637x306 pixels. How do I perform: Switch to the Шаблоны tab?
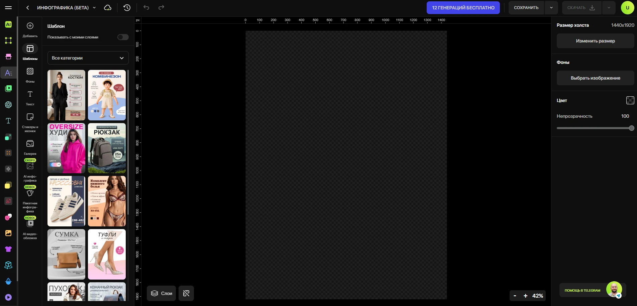30,53
